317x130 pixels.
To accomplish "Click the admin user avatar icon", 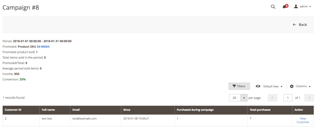I will 296,6.
